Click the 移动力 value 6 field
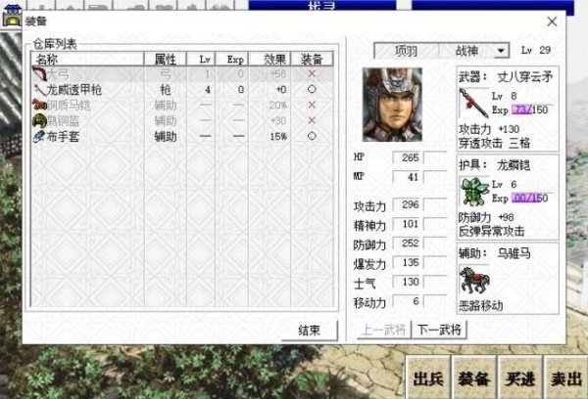This screenshot has height=399, width=588. click(x=408, y=301)
